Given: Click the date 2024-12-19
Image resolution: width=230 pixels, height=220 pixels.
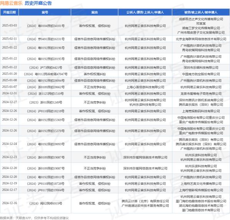Looking at the screenshot, I should point(9,183).
